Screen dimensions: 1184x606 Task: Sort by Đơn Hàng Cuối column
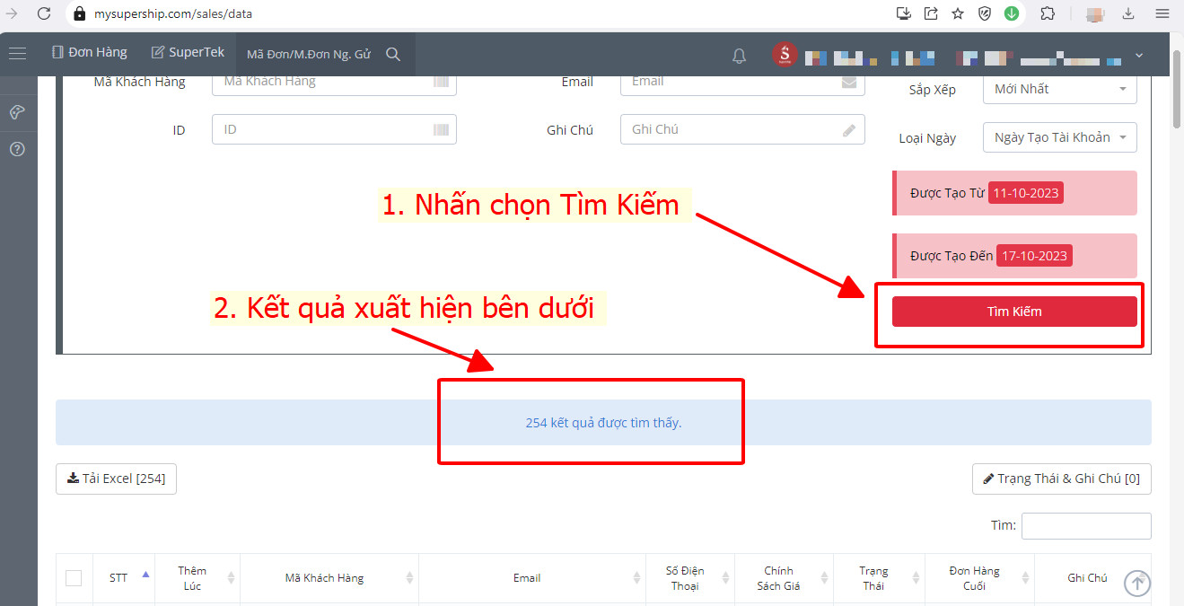click(x=978, y=578)
